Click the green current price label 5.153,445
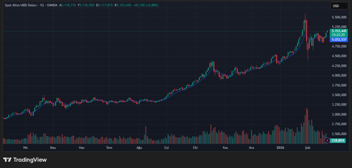352x168 pixels. 339,31
